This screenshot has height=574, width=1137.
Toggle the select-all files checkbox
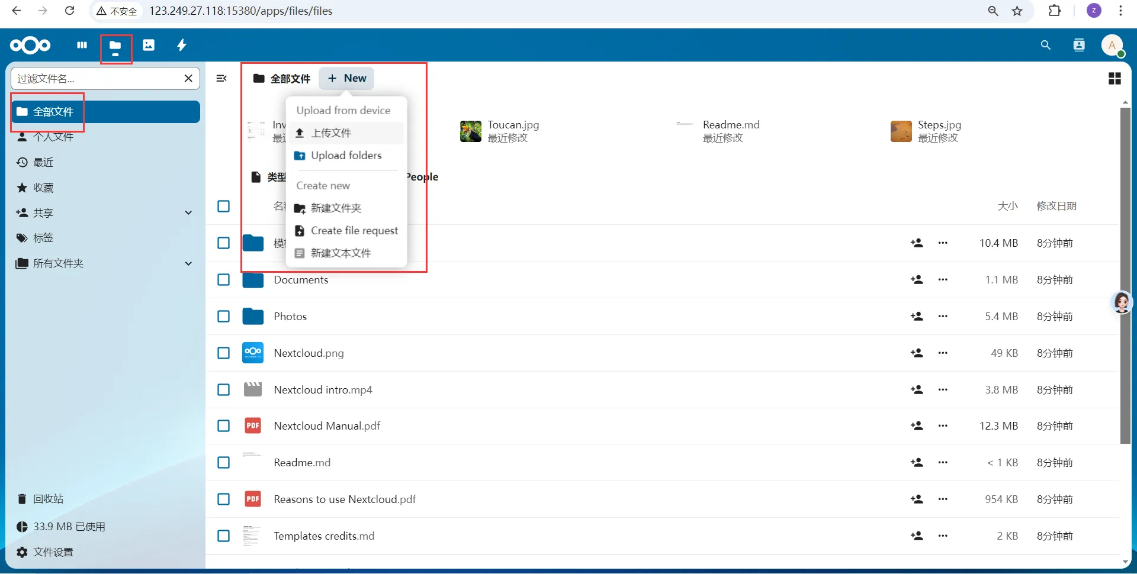click(x=224, y=207)
